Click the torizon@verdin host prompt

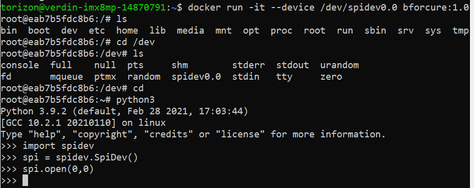84,7
